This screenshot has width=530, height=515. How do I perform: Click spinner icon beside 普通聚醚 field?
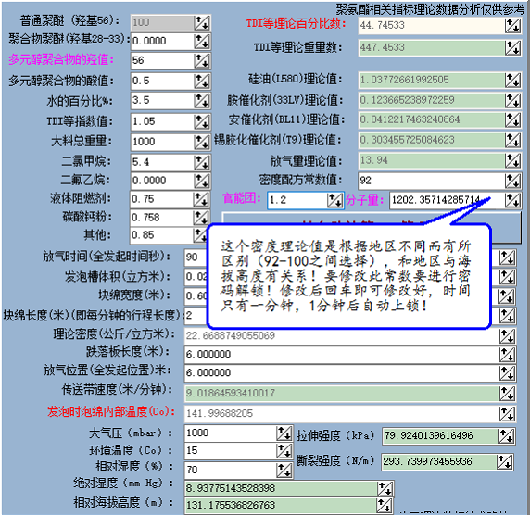point(202,22)
